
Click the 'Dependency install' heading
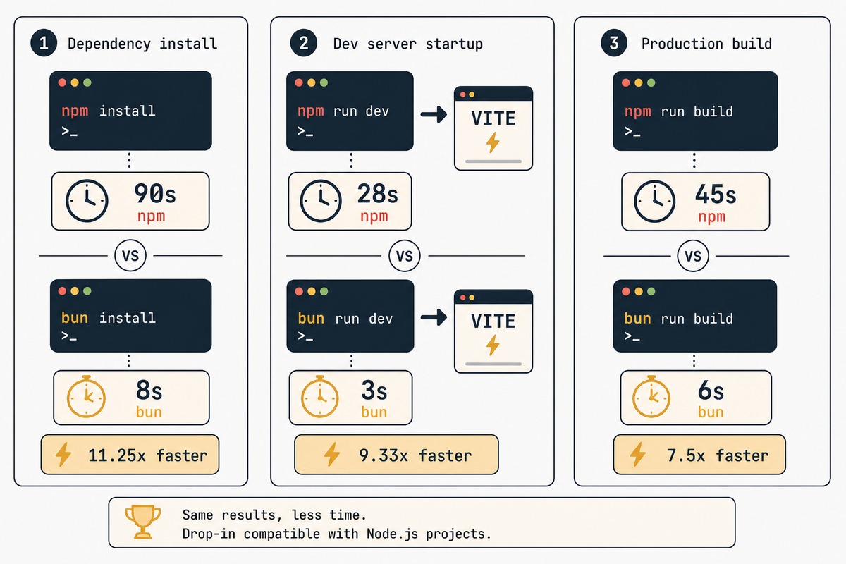142,44
